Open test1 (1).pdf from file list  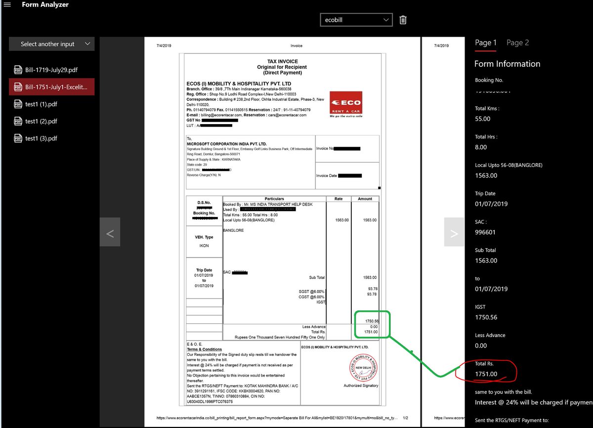point(51,104)
